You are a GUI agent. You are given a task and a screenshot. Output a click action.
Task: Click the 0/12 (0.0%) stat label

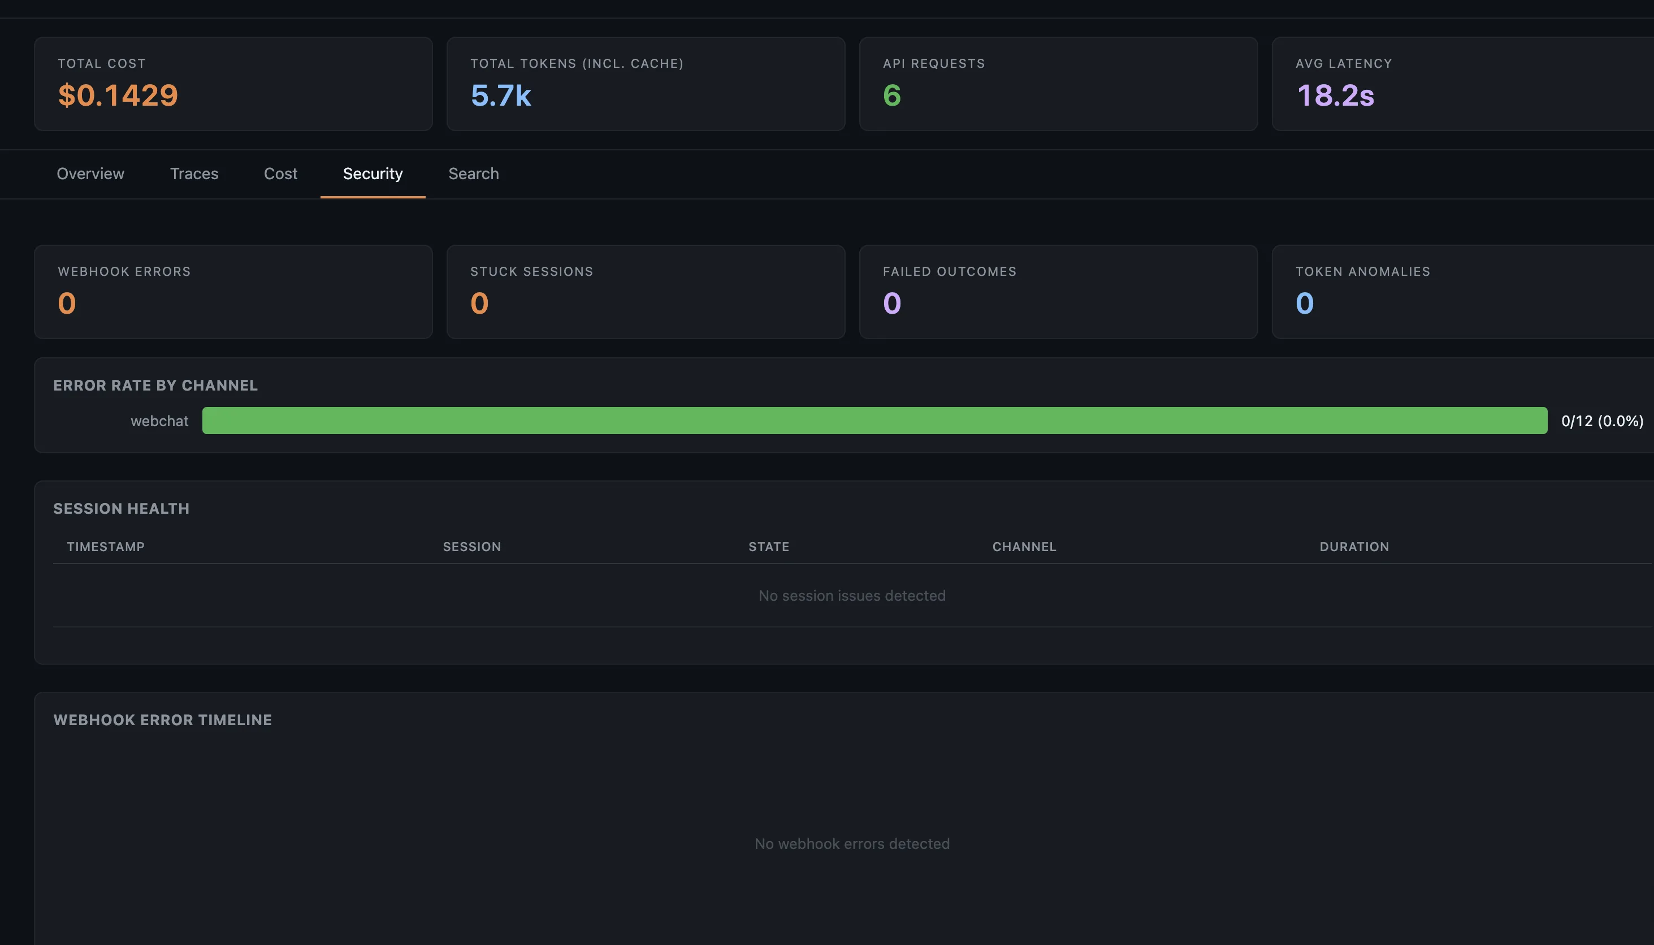tap(1601, 421)
